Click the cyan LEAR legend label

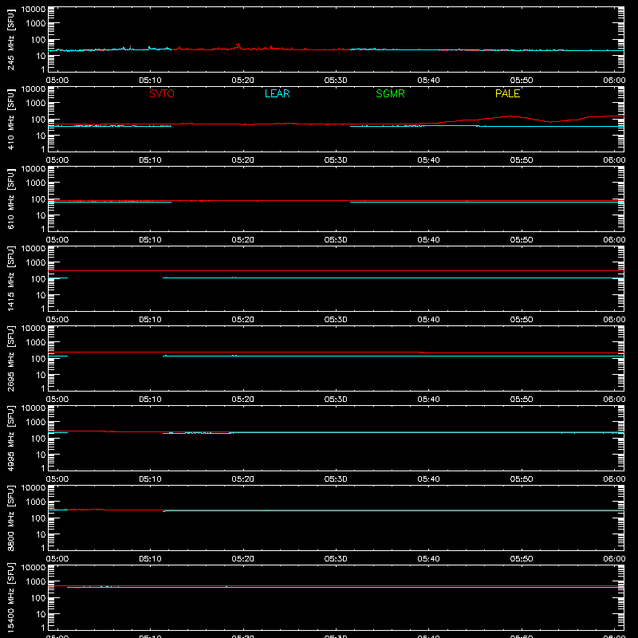(277, 93)
